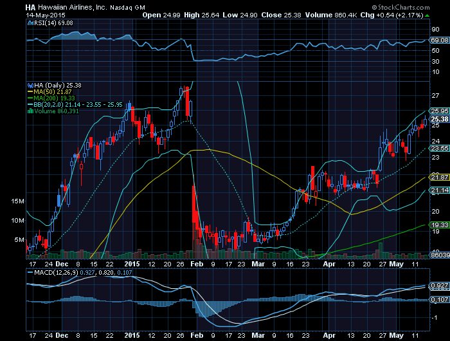Screen dimensions: 450x341
Task: Click the HA (Daily) 25.38 legend
Action: point(58,86)
